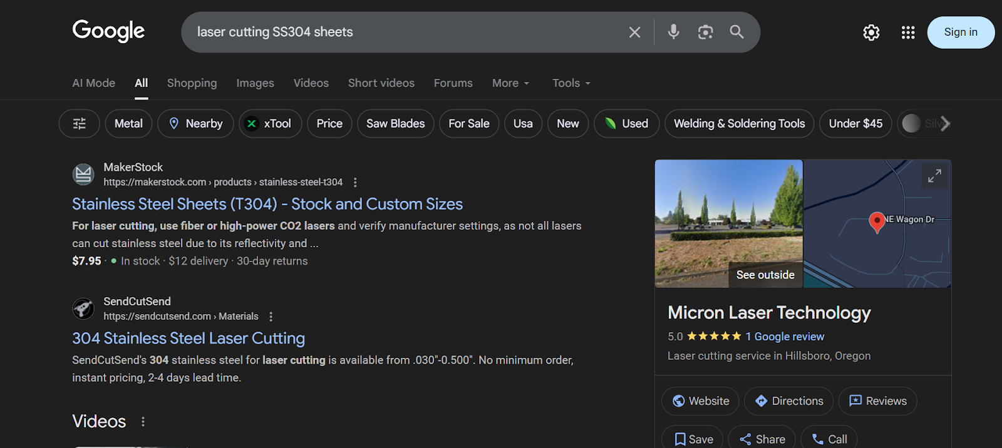Click the magnifying glass search button

736,32
